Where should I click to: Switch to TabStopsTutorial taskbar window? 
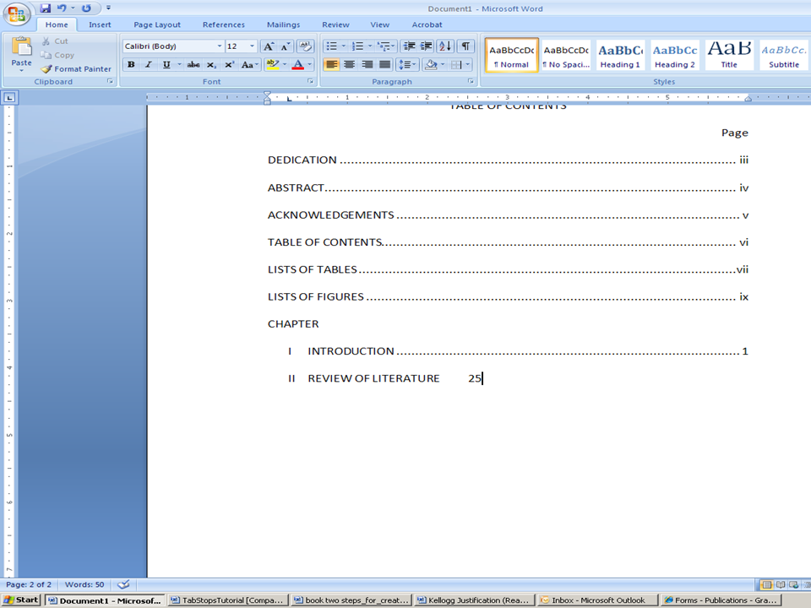pos(228,600)
